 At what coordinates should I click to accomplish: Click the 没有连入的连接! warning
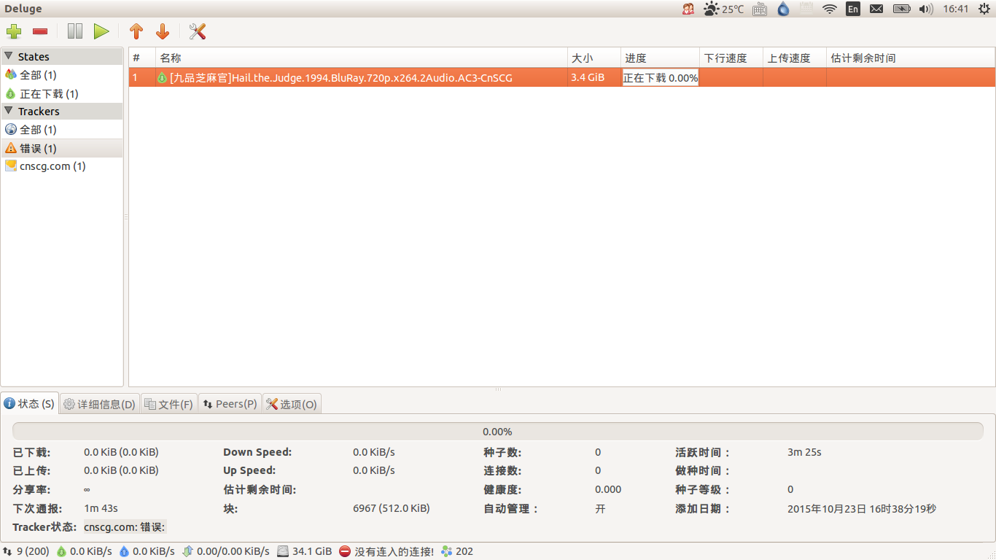(x=386, y=551)
